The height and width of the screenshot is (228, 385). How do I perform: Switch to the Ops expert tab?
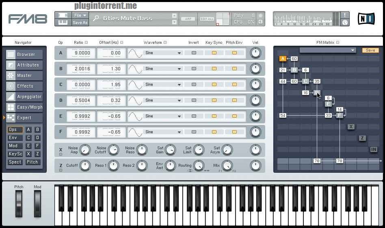tap(15, 129)
